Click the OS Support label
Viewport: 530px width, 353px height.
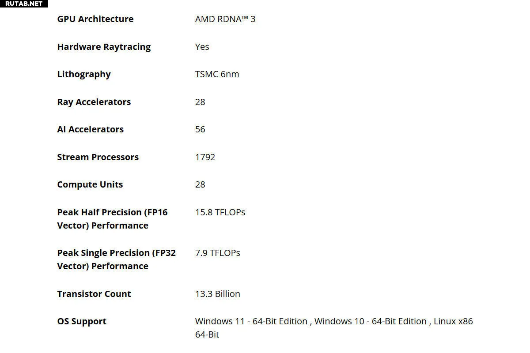point(82,321)
